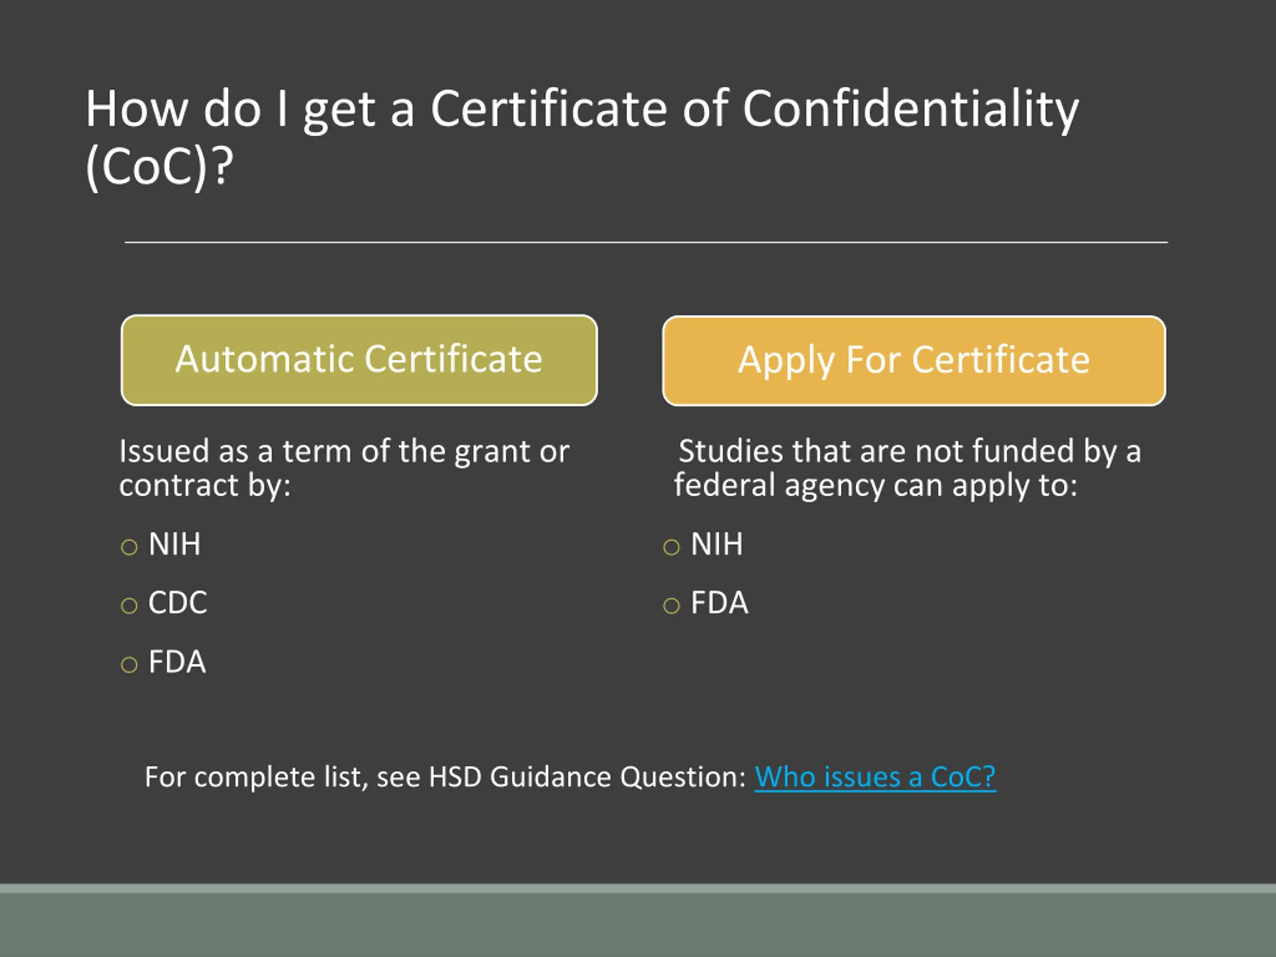
Task: Click the Automatic Certificate box
Action: [x=359, y=360]
